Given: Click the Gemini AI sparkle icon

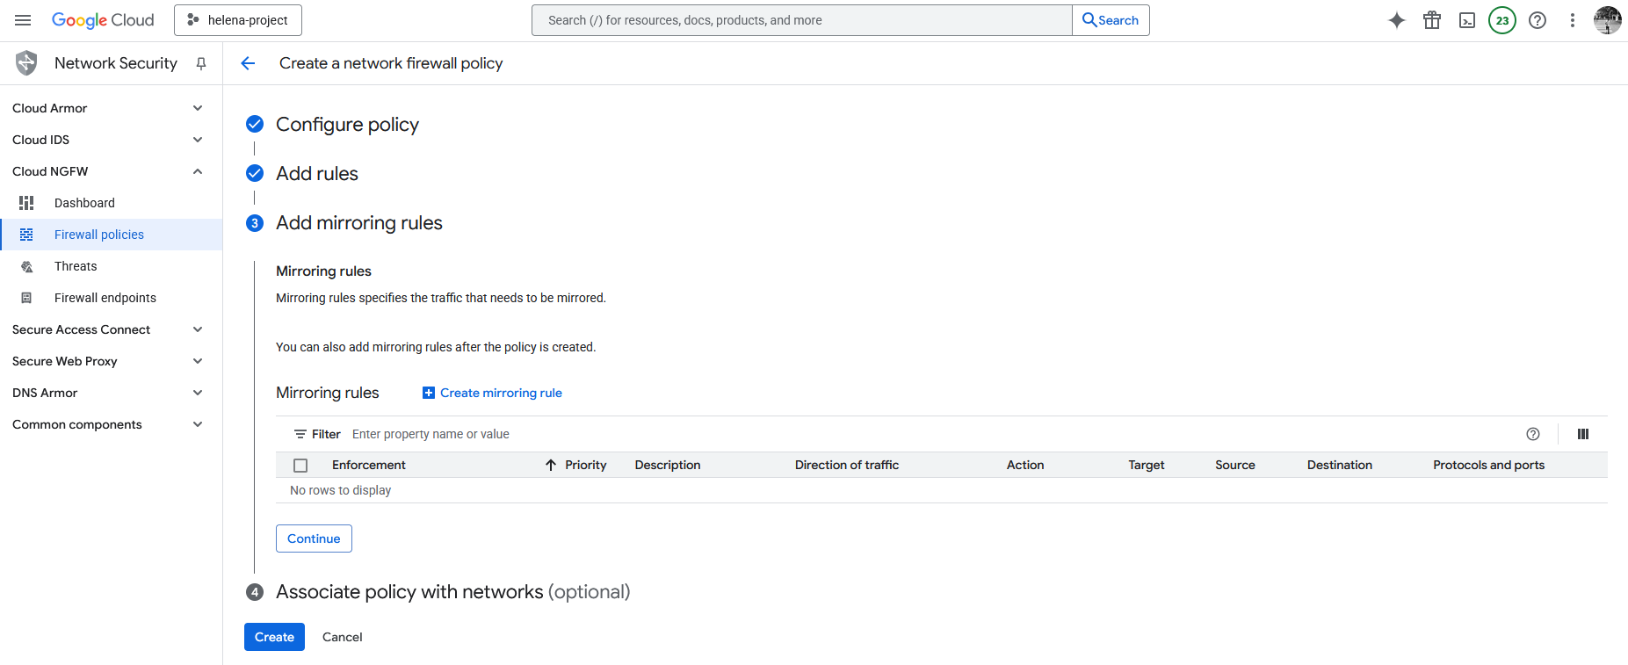Looking at the screenshot, I should [x=1396, y=20].
